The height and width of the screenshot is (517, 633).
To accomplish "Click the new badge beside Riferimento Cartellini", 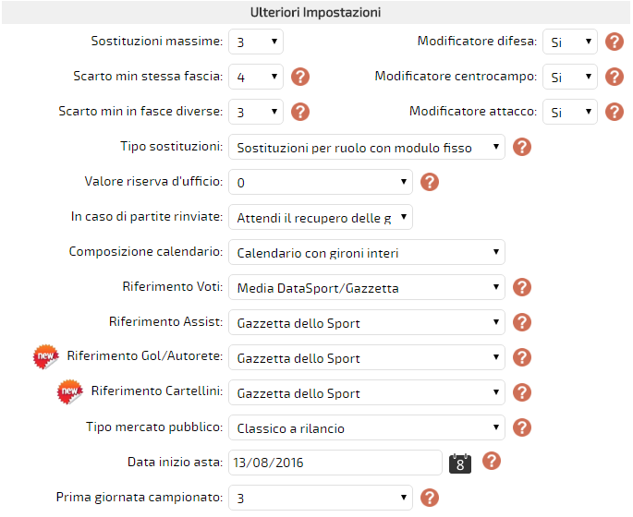I will (69, 391).
